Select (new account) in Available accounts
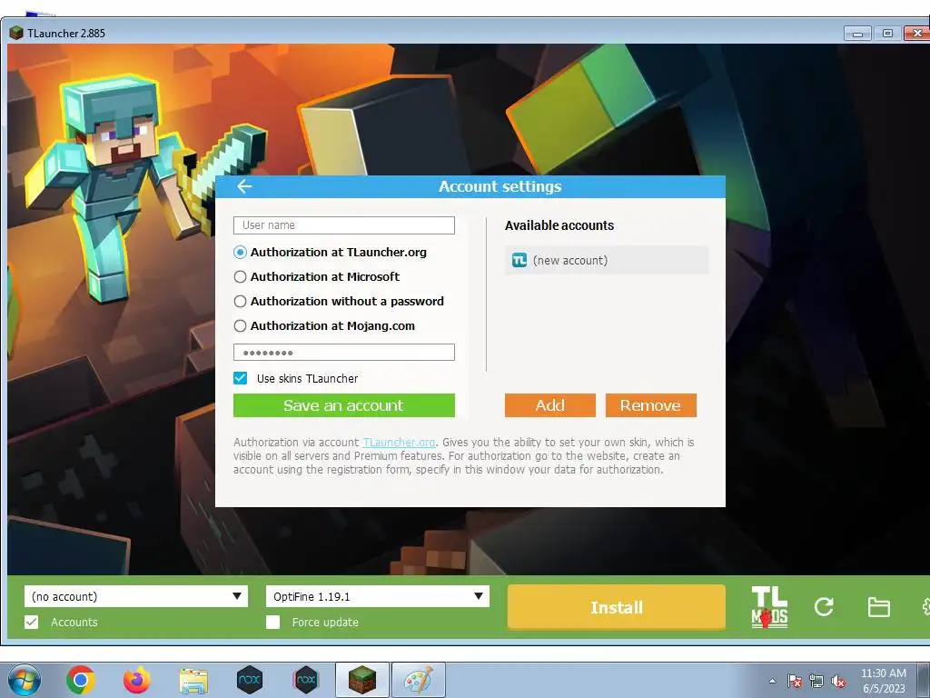 tap(606, 260)
